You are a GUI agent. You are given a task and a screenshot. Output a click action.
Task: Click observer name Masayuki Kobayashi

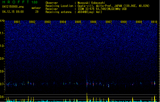click(91, 3)
